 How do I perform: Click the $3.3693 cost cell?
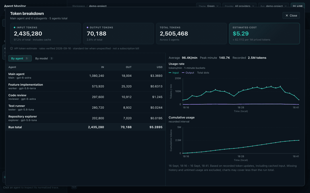[x=156, y=76]
